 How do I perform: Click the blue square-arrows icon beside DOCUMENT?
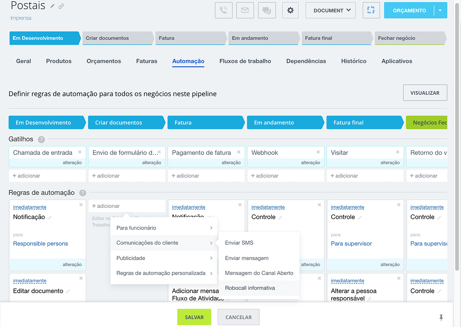(x=371, y=10)
